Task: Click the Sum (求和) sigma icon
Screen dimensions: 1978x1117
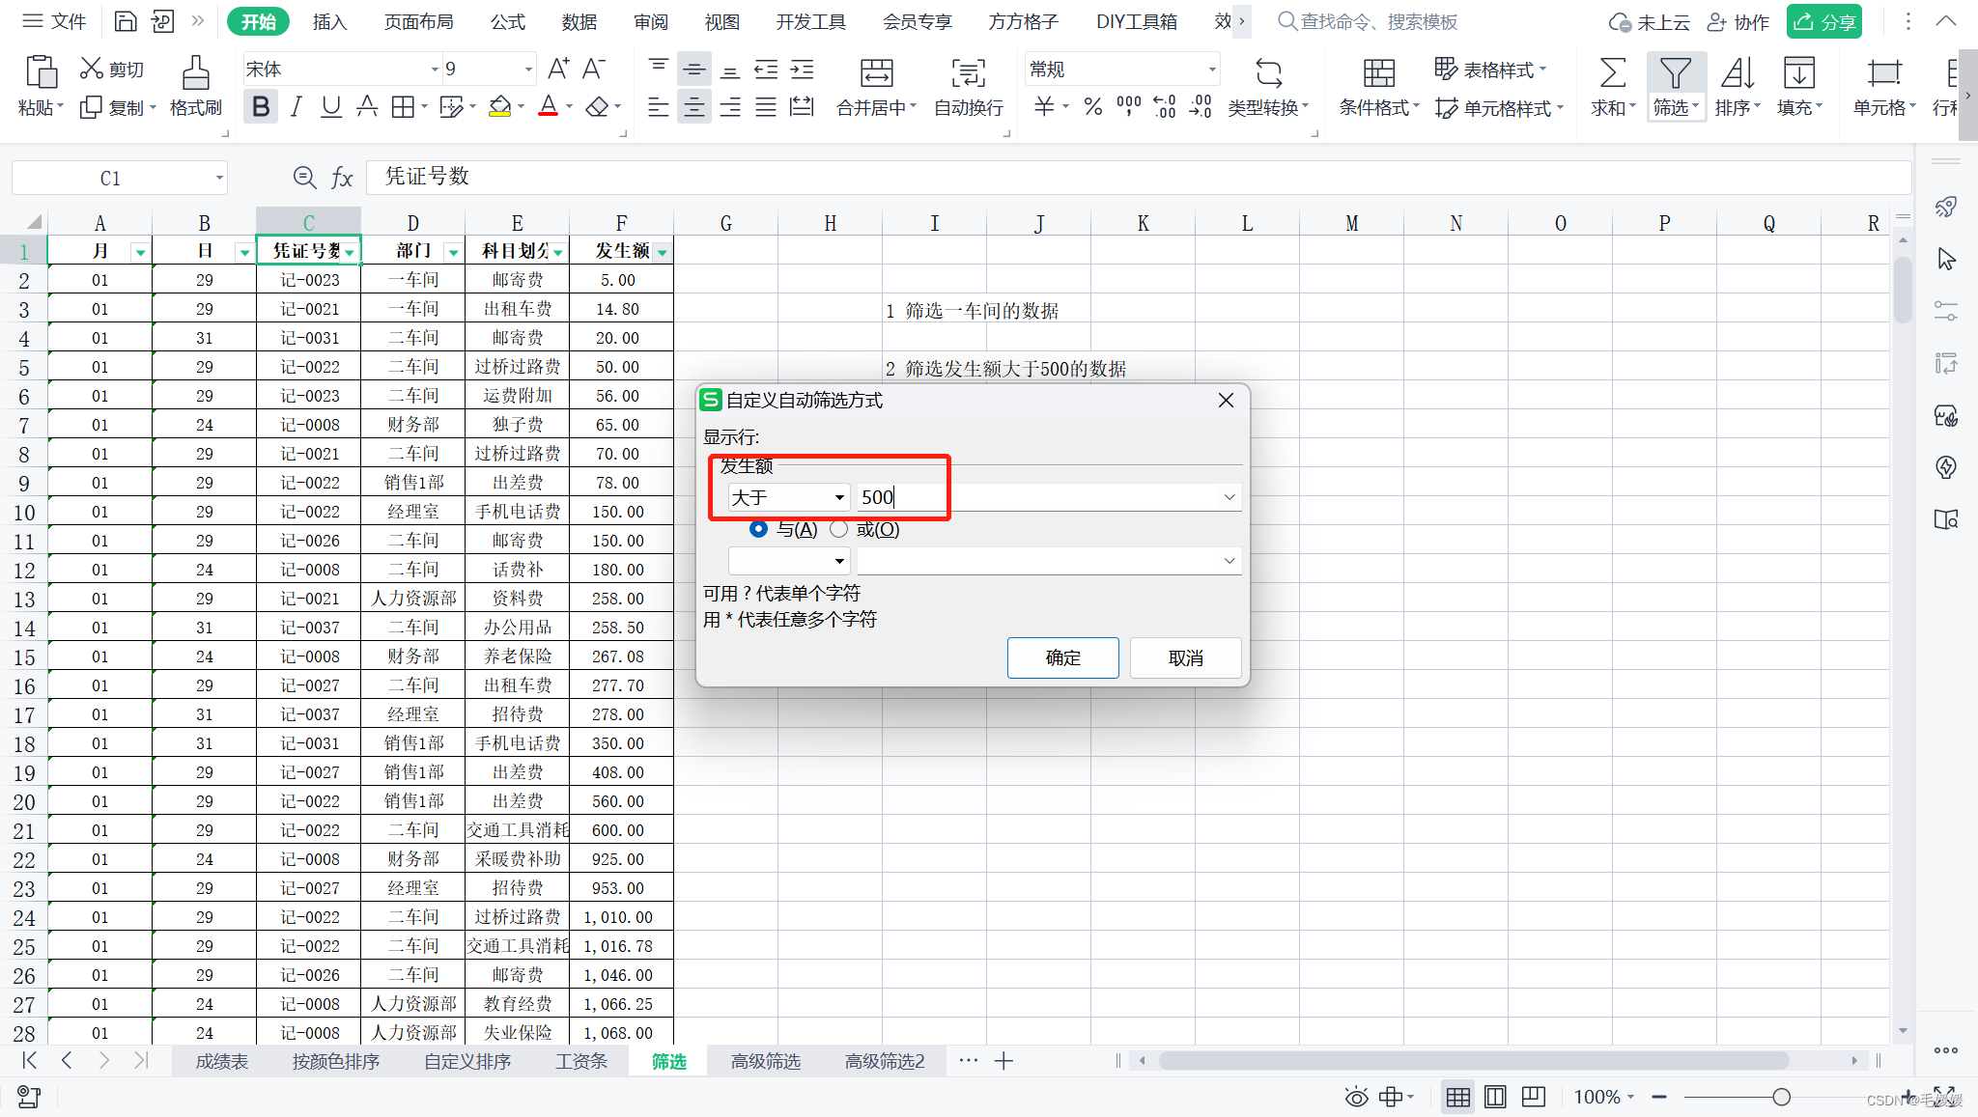Action: coord(1612,73)
